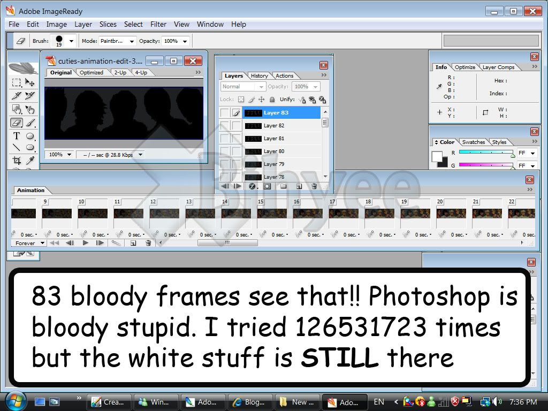Screen dimensions: 548x411
Task: Open the Filter menu
Action: [158, 25]
